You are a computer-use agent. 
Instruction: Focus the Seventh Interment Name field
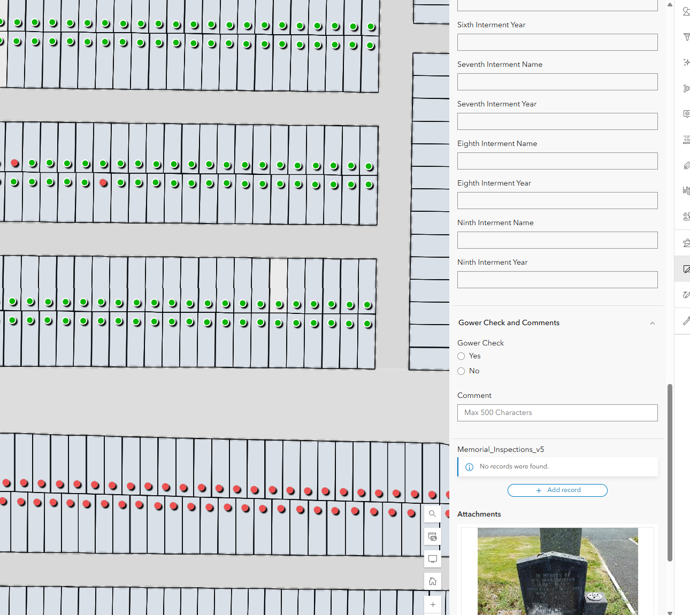tap(557, 82)
